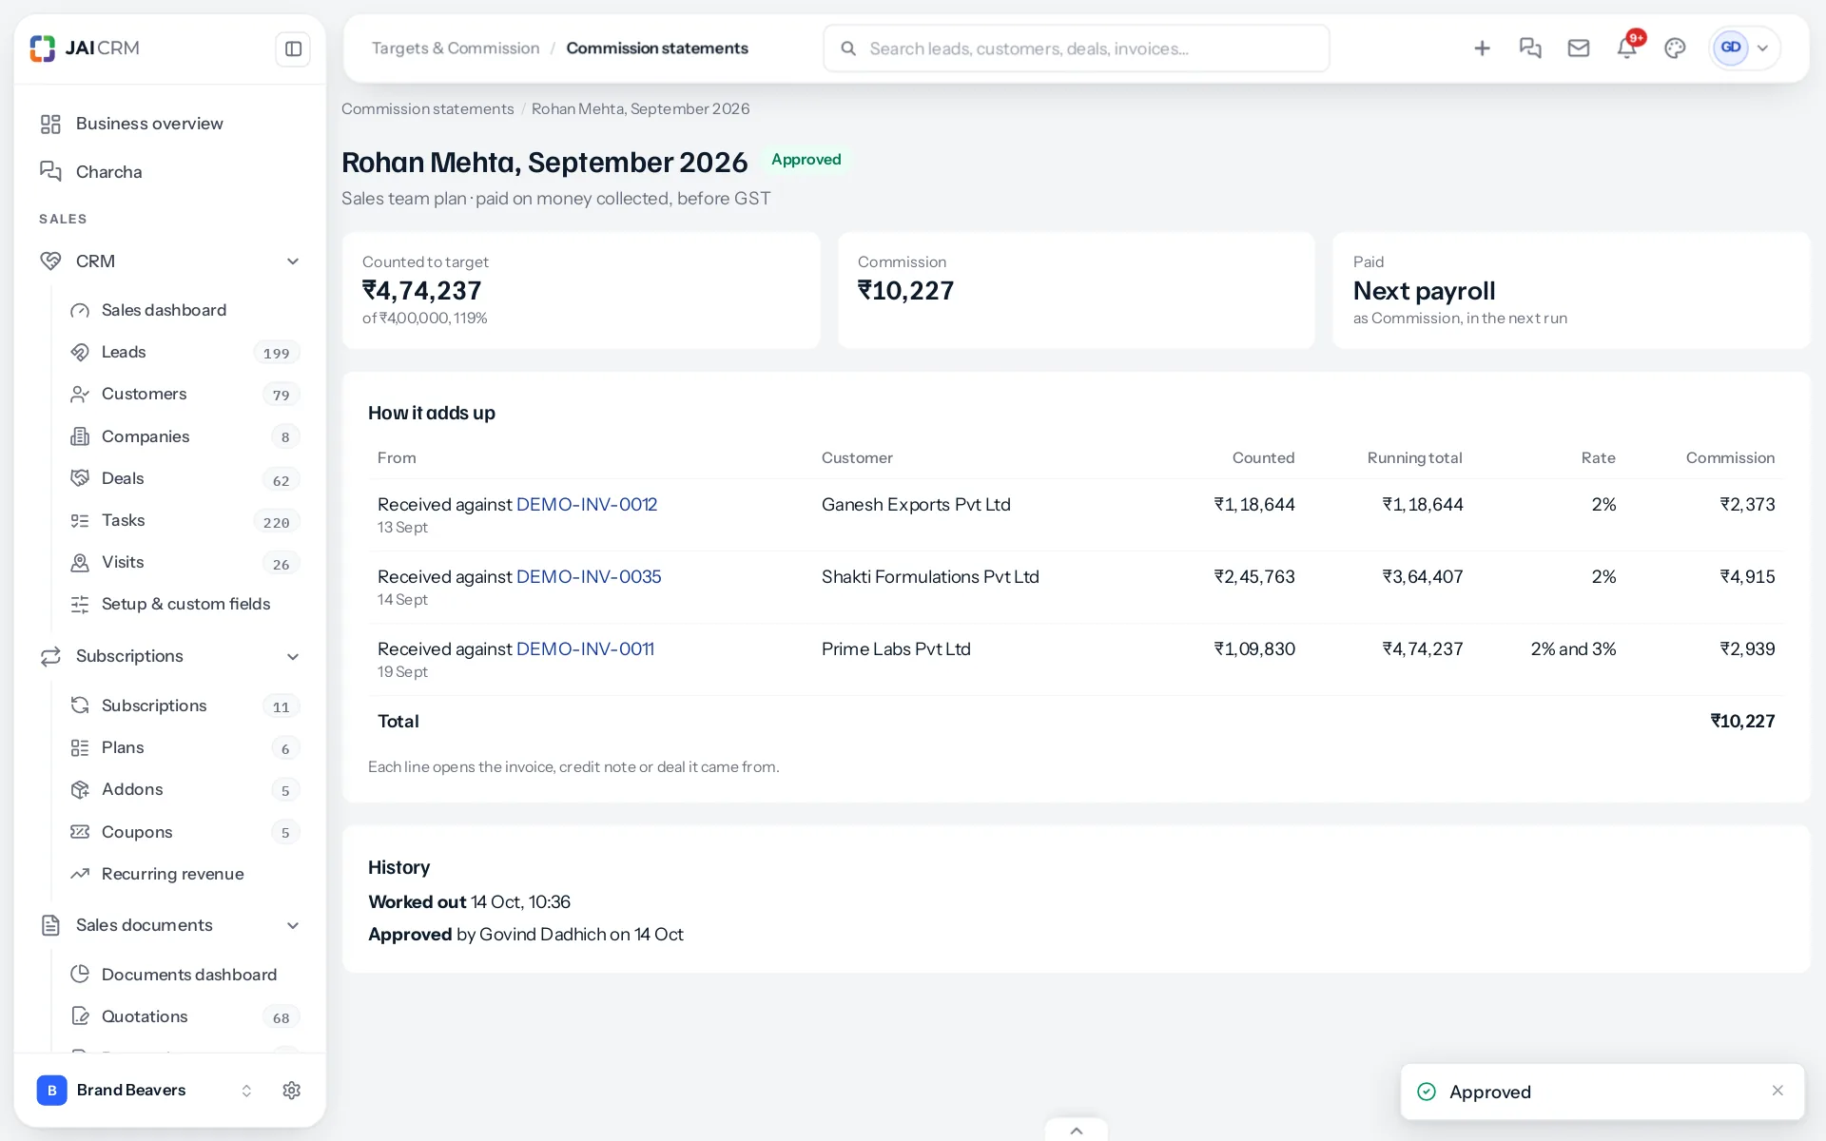Image resolution: width=1826 pixels, height=1141 pixels.
Task: Click Prime Labs Pvt Ltd customer cell
Action: click(896, 649)
